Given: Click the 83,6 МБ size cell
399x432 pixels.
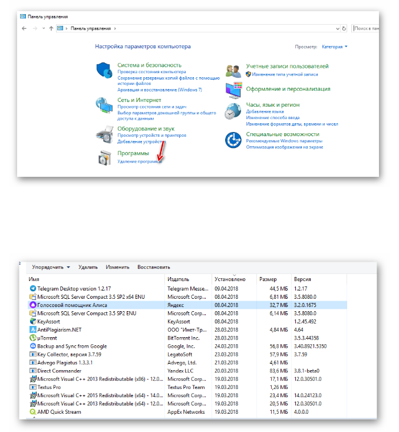Looking at the screenshot, I should [x=279, y=371].
